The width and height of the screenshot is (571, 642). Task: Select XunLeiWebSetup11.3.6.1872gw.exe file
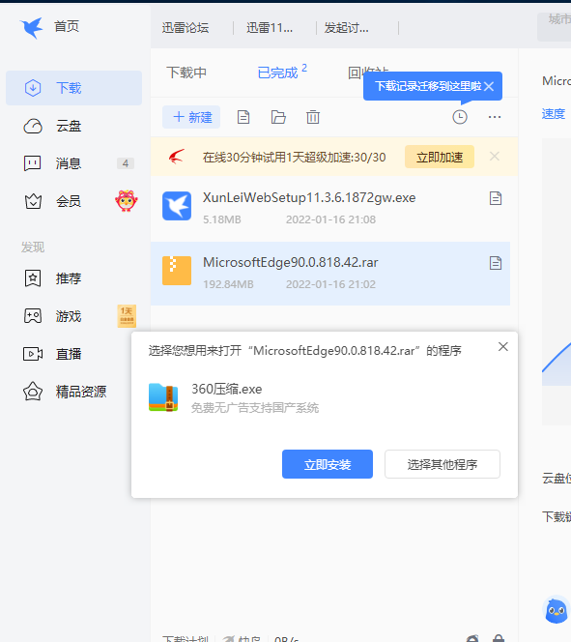(x=330, y=209)
